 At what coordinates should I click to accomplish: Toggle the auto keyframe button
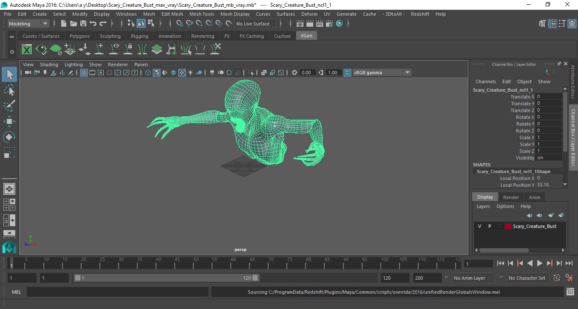(x=557, y=278)
